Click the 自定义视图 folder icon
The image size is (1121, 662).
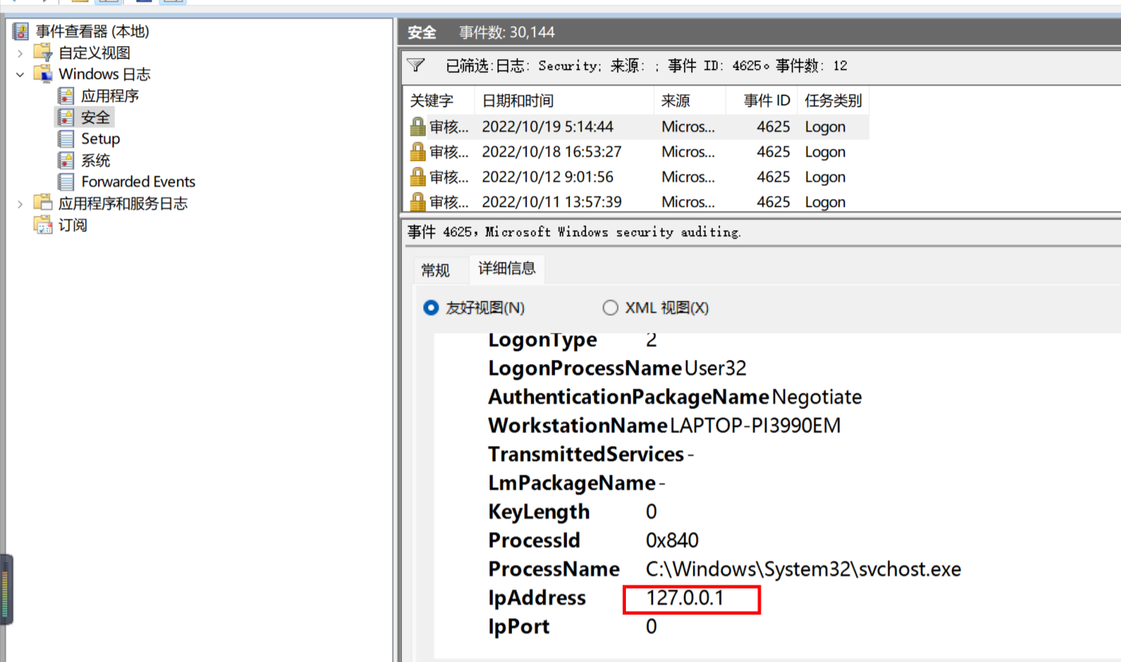point(43,53)
